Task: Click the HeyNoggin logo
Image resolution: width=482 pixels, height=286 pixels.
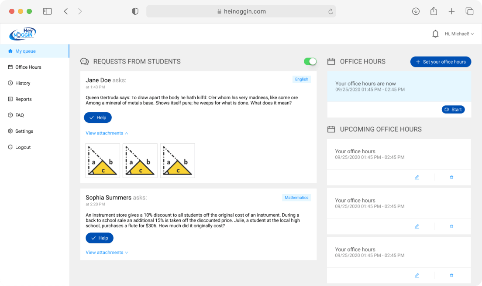Action: pyautogui.click(x=23, y=34)
